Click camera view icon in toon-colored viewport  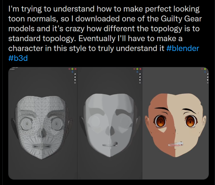pyautogui.click(x=208, y=80)
